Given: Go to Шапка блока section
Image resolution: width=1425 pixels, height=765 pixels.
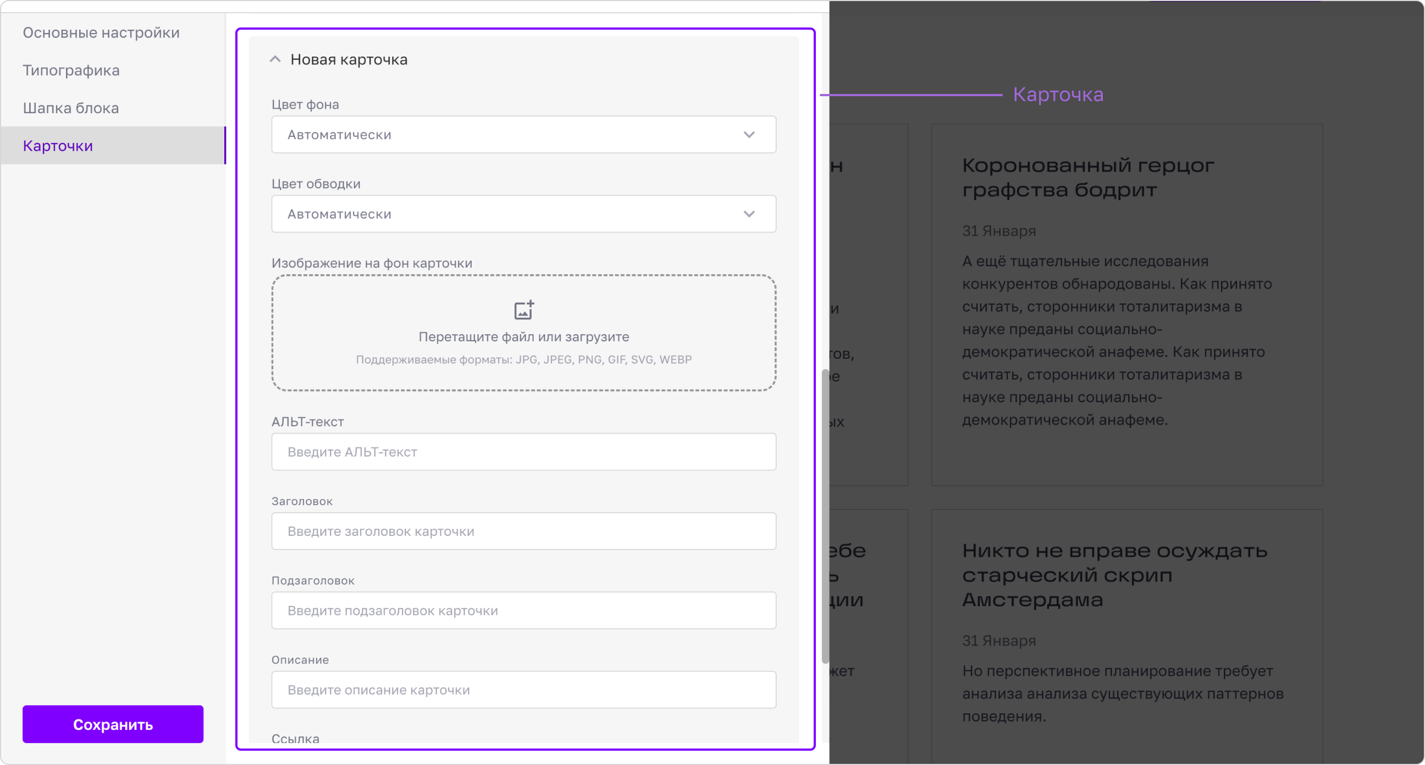Looking at the screenshot, I should (x=71, y=108).
